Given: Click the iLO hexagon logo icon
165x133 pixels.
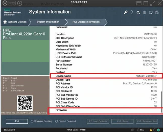Looking at the screenshot, I should (5, 3).
